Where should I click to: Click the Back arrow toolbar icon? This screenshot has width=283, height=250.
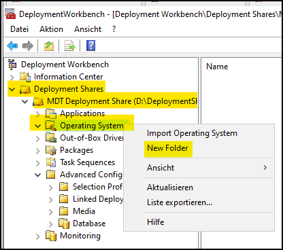pos(12,46)
